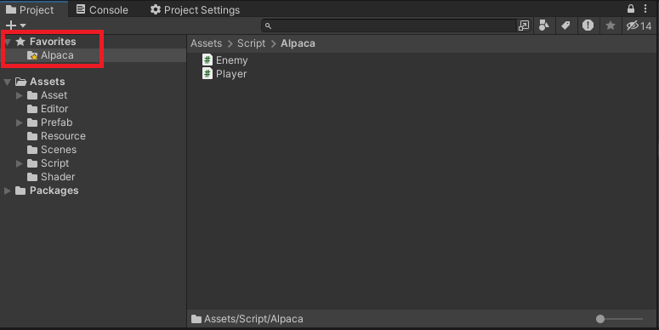The image size is (659, 330).
Task: Click Assets in the breadcrumb path
Action: coord(206,43)
